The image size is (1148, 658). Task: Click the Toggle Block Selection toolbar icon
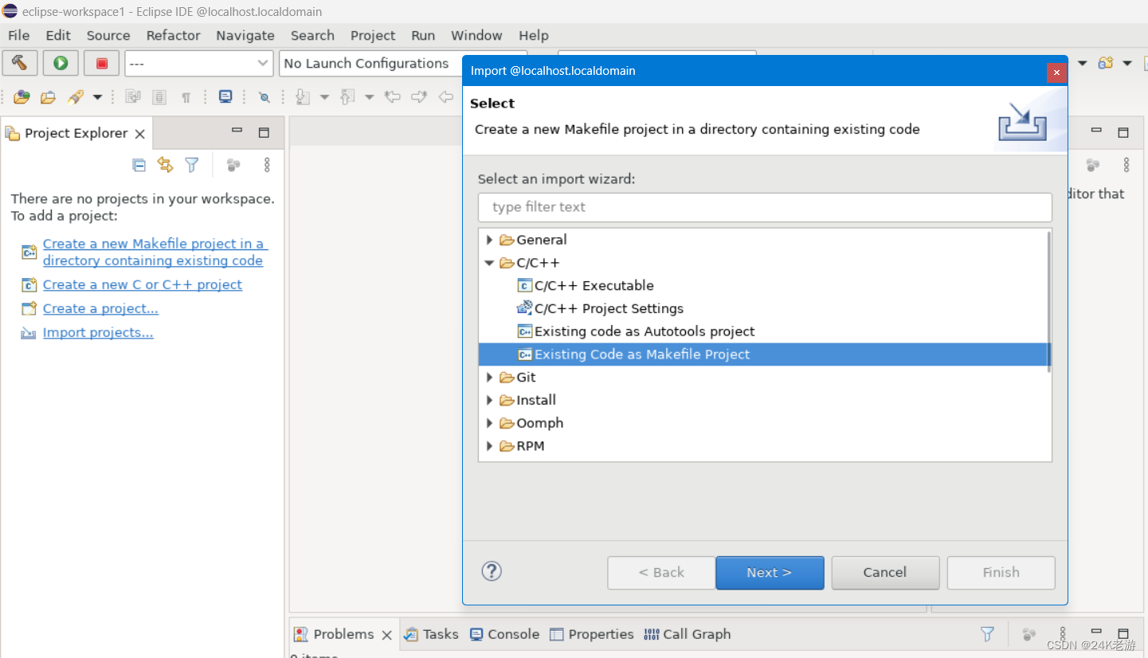(159, 97)
